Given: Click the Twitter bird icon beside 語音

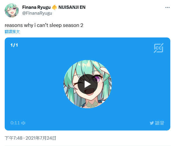Looking at the screenshot, I should (x=152, y=123).
